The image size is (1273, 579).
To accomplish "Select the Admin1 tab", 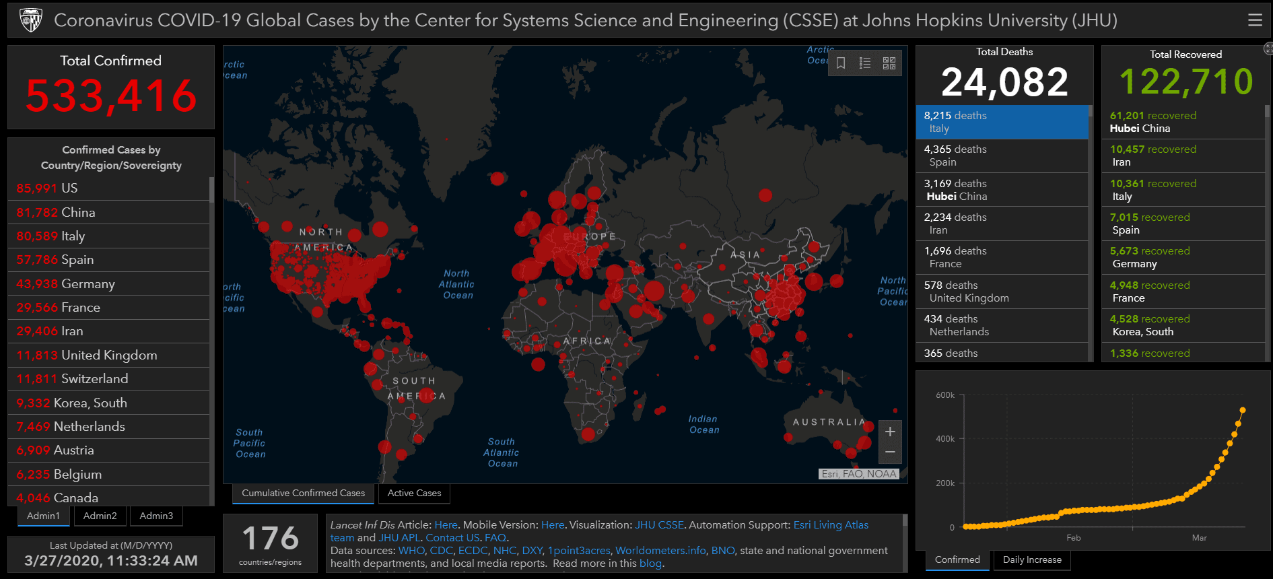I will tap(43, 516).
